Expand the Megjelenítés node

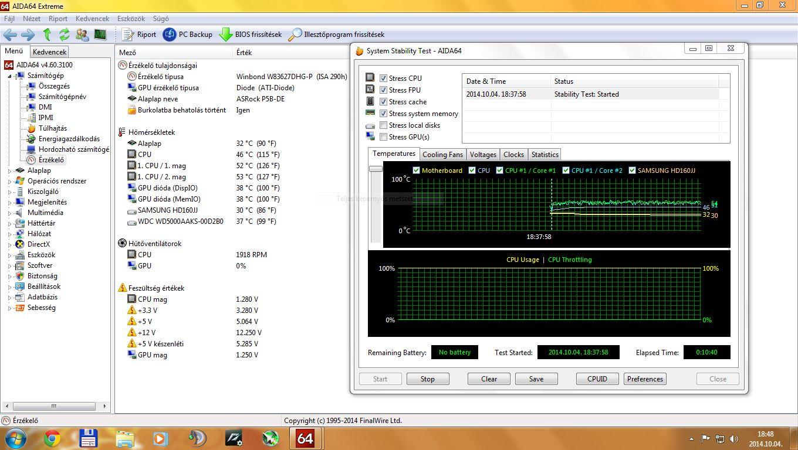pyautogui.click(x=10, y=202)
